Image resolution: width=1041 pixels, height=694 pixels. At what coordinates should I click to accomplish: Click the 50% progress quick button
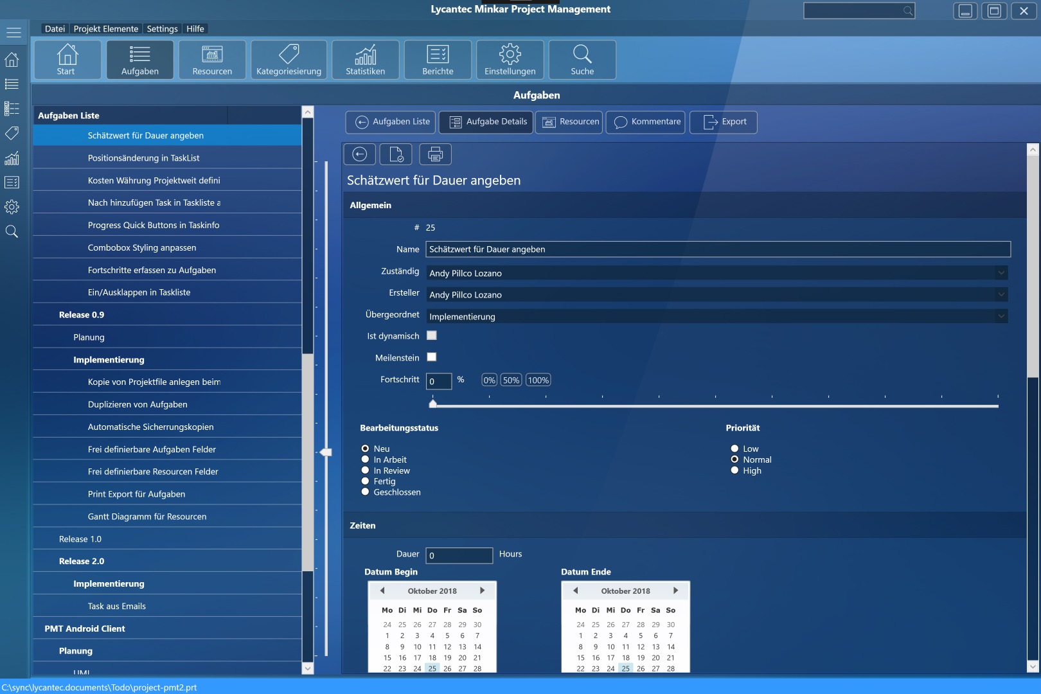click(x=511, y=380)
